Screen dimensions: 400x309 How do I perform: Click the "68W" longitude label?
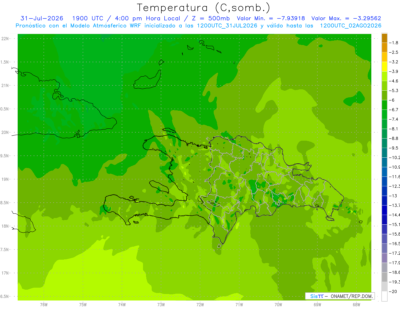pyautogui.click(x=356, y=304)
